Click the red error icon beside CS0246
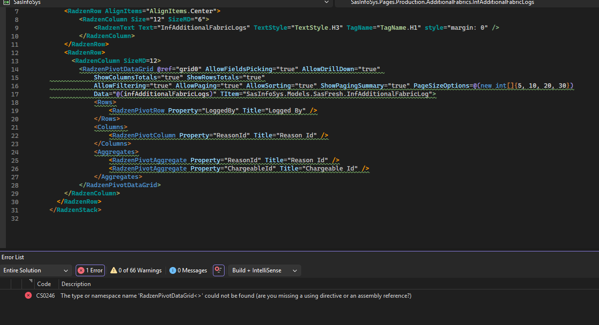599x325 pixels. [28, 296]
